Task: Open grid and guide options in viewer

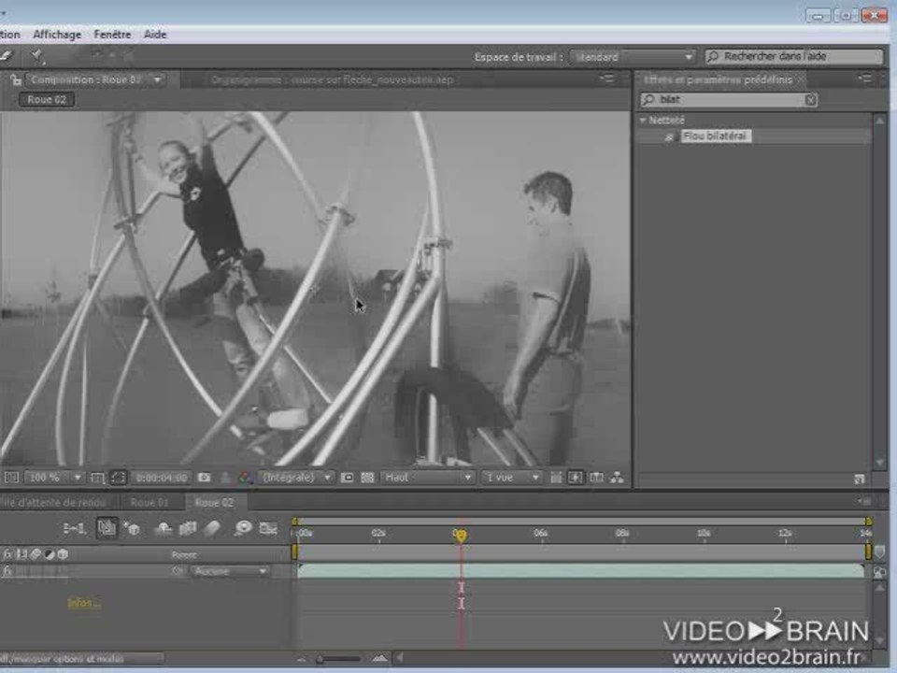Action: (97, 478)
